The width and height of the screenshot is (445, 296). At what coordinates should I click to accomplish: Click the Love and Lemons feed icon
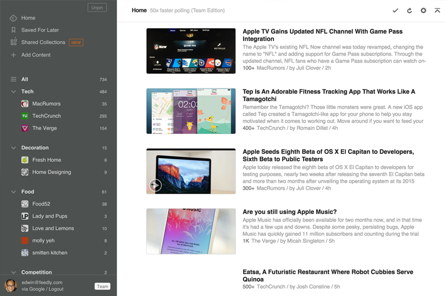click(24, 228)
